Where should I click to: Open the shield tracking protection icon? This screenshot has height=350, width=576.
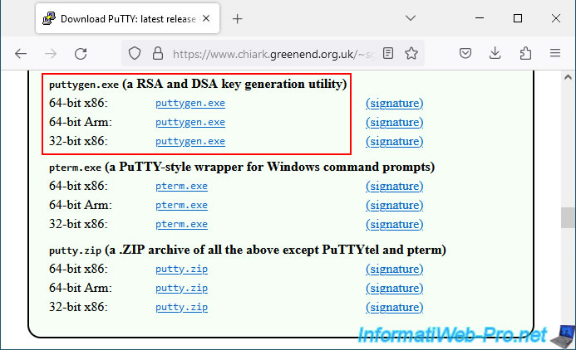(133, 53)
